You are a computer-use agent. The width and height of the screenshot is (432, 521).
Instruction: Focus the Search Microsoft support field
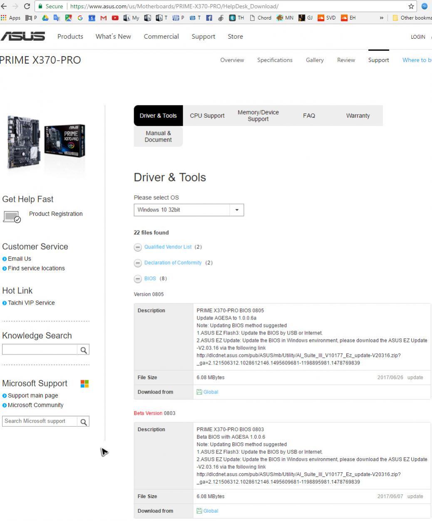coord(40,422)
